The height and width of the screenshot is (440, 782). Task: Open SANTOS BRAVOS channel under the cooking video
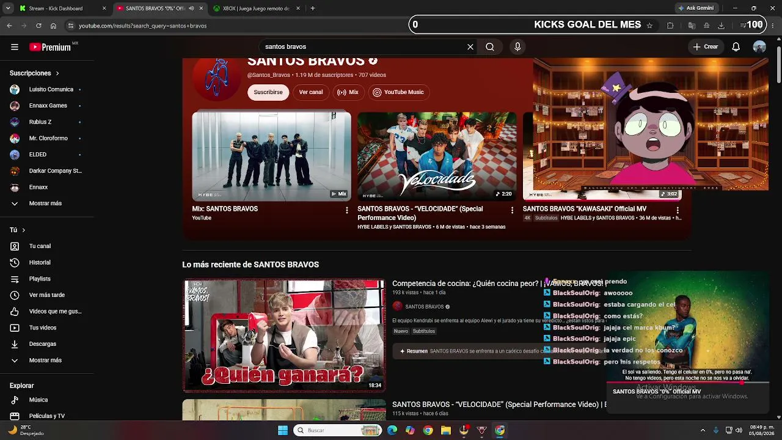(424, 307)
